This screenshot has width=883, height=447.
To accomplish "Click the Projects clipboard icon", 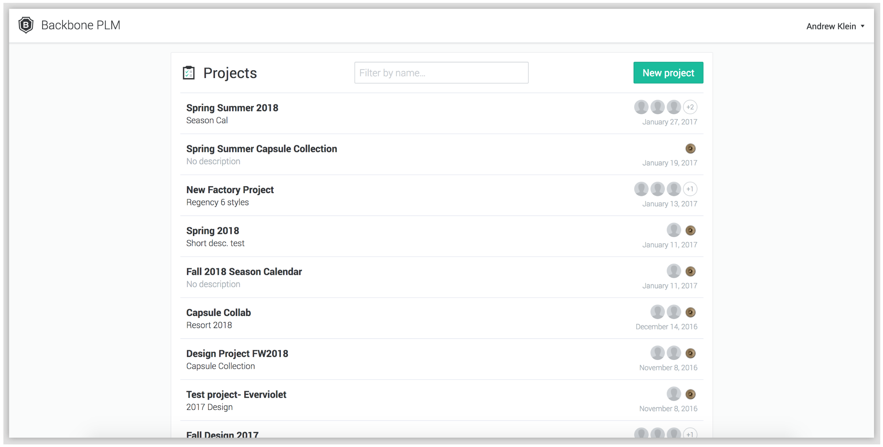I will point(189,73).
